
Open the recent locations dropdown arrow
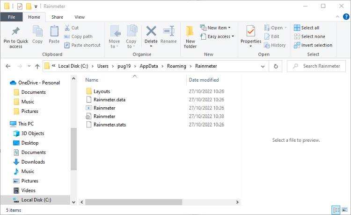click(29, 66)
